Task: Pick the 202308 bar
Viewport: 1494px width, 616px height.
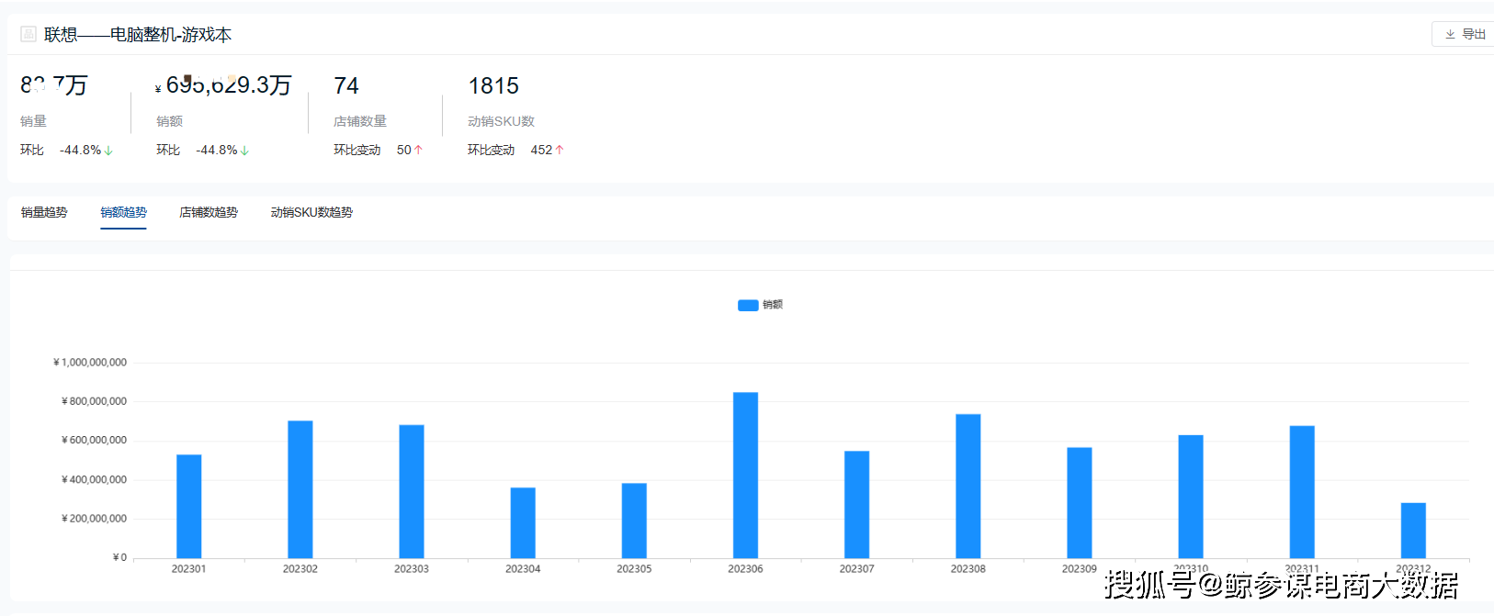Action: (x=968, y=487)
